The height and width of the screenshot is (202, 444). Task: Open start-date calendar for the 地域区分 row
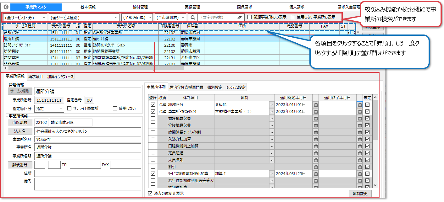click(316, 104)
